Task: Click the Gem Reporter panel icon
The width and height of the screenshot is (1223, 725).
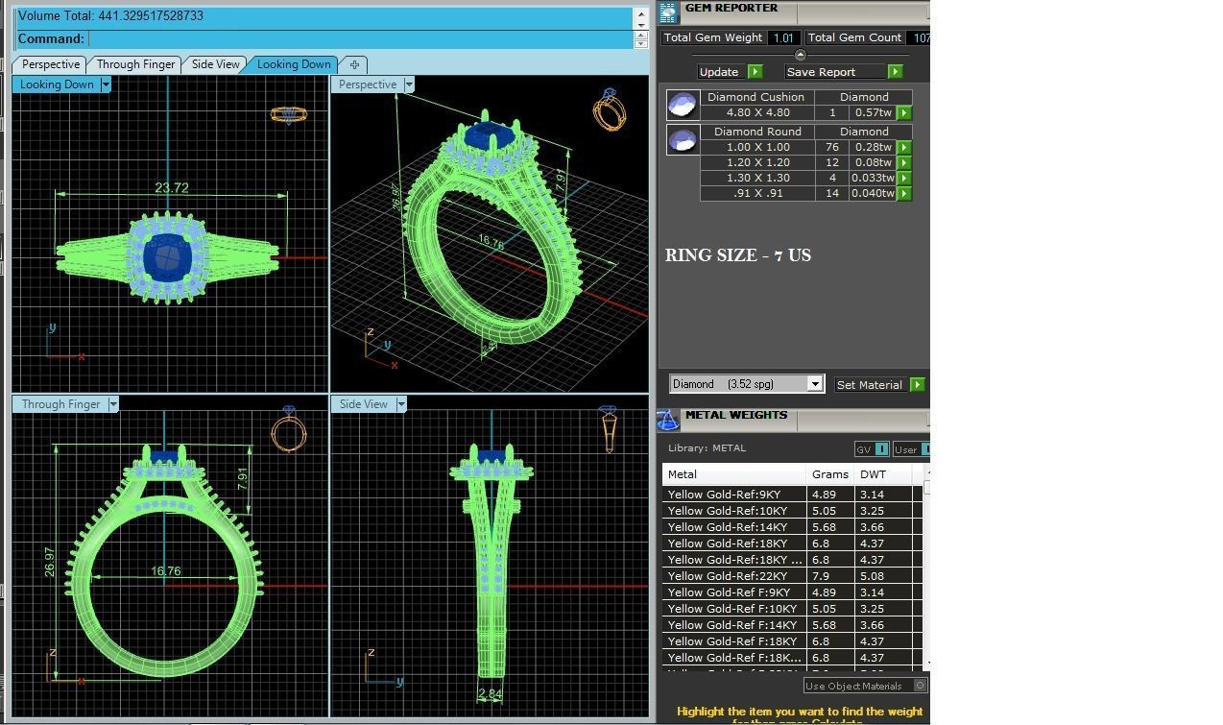Action: coord(668,11)
